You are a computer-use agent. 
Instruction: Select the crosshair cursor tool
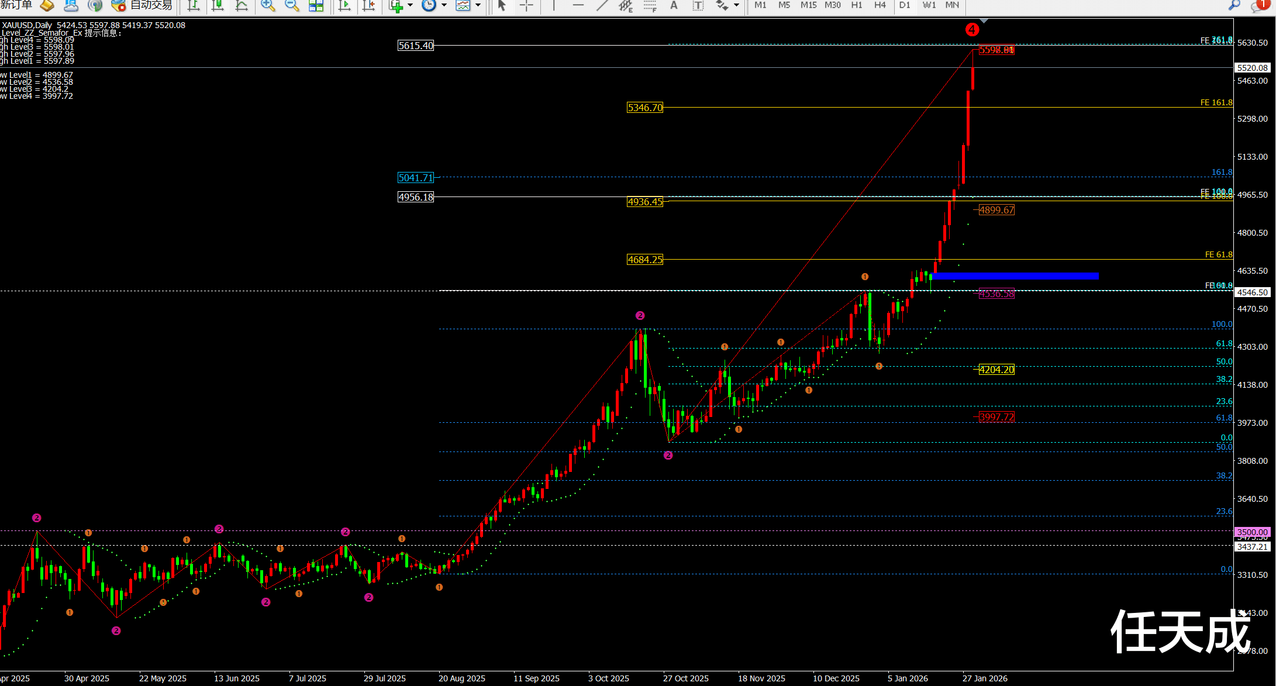(x=526, y=5)
